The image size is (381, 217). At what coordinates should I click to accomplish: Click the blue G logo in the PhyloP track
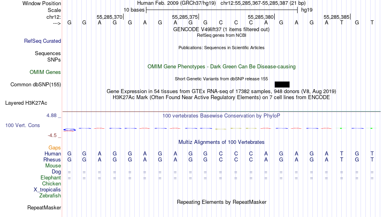[69, 130]
